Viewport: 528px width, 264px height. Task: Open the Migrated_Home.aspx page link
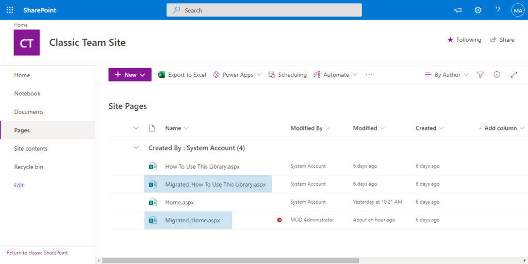[x=193, y=220]
